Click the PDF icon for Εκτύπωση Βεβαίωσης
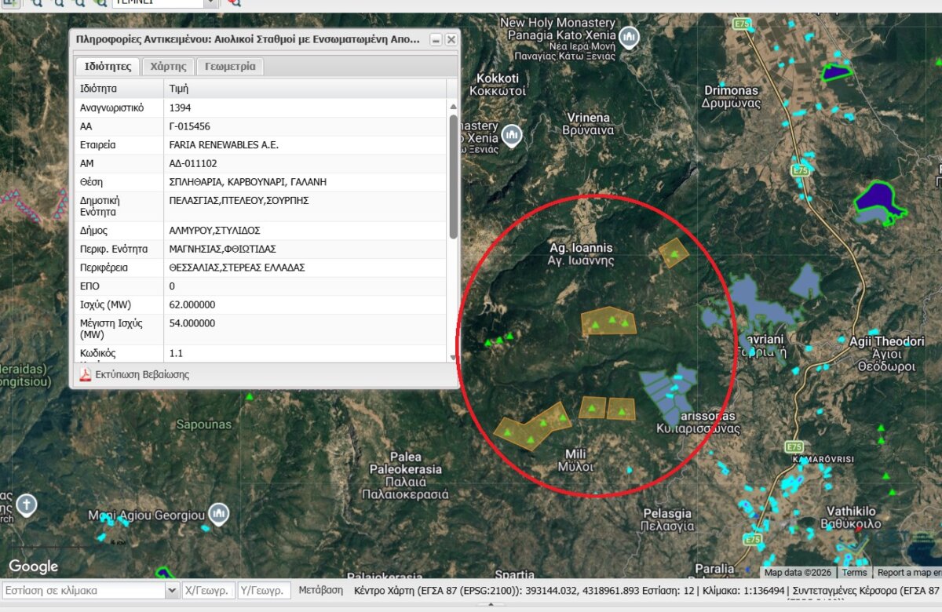Image resolution: width=942 pixels, height=612 pixels. [x=86, y=375]
